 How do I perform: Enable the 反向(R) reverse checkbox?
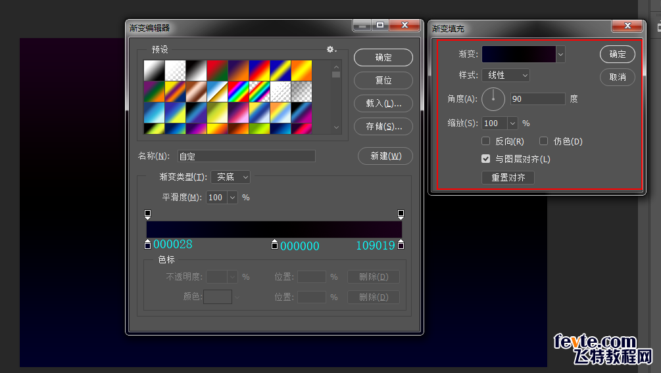pos(485,141)
